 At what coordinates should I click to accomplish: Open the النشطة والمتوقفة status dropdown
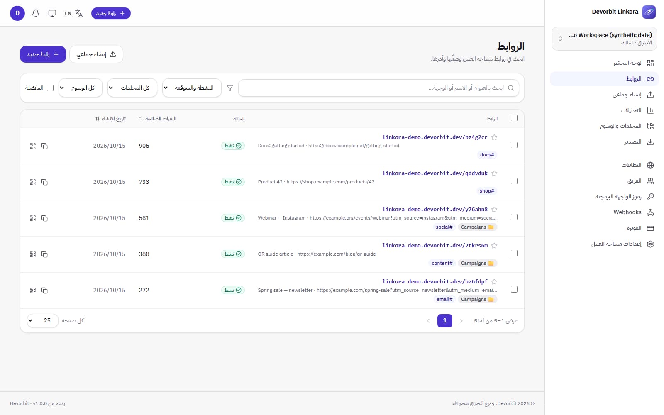click(192, 88)
